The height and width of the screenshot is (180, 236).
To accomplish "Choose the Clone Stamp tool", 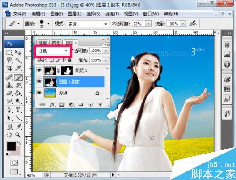I will [9, 85].
